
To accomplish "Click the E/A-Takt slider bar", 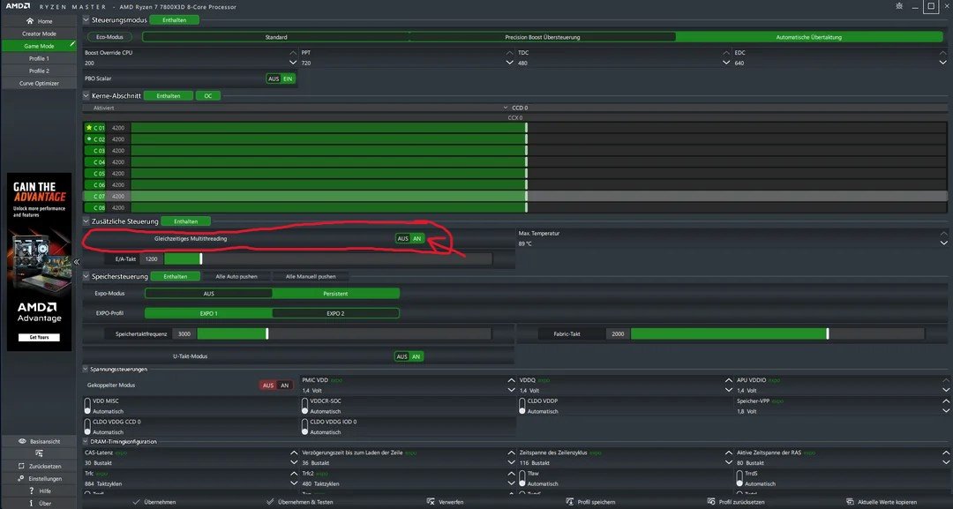I will click(328, 259).
